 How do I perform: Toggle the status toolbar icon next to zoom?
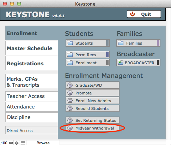pos(23,143)
